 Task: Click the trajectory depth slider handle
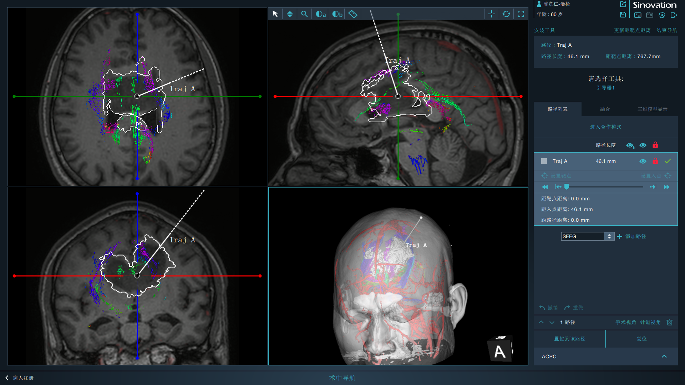(x=567, y=187)
